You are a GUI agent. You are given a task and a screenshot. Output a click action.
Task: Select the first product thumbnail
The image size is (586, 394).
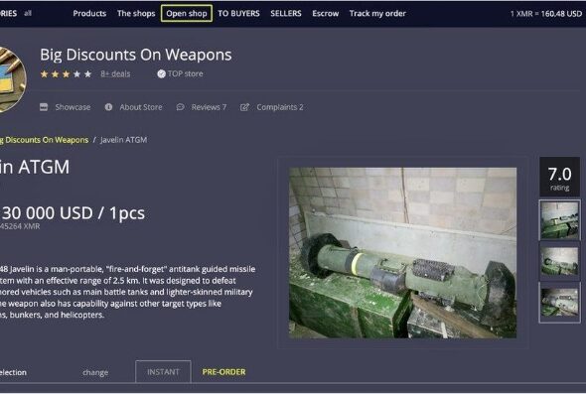(x=559, y=220)
